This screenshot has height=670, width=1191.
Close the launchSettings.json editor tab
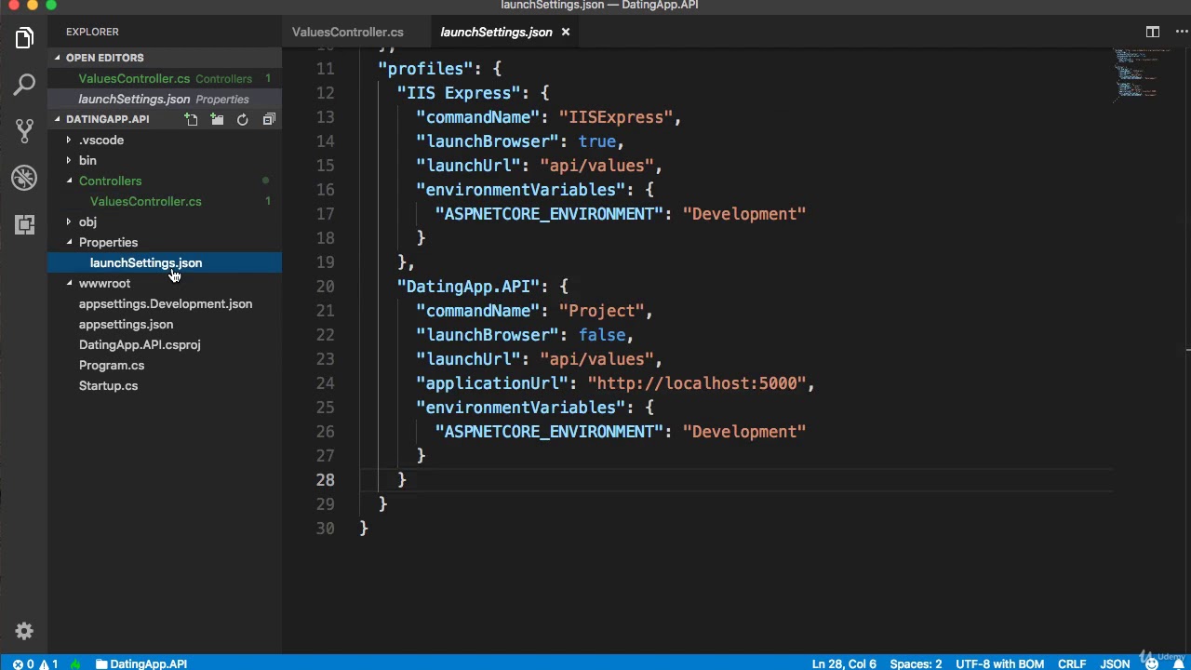click(565, 32)
